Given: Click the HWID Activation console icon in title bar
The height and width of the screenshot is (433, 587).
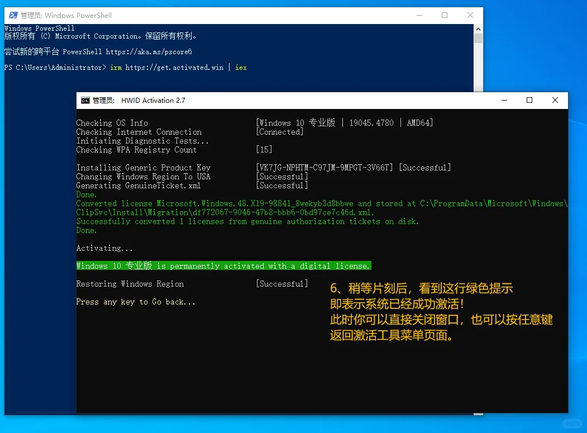Looking at the screenshot, I should click(x=85, y=100).
